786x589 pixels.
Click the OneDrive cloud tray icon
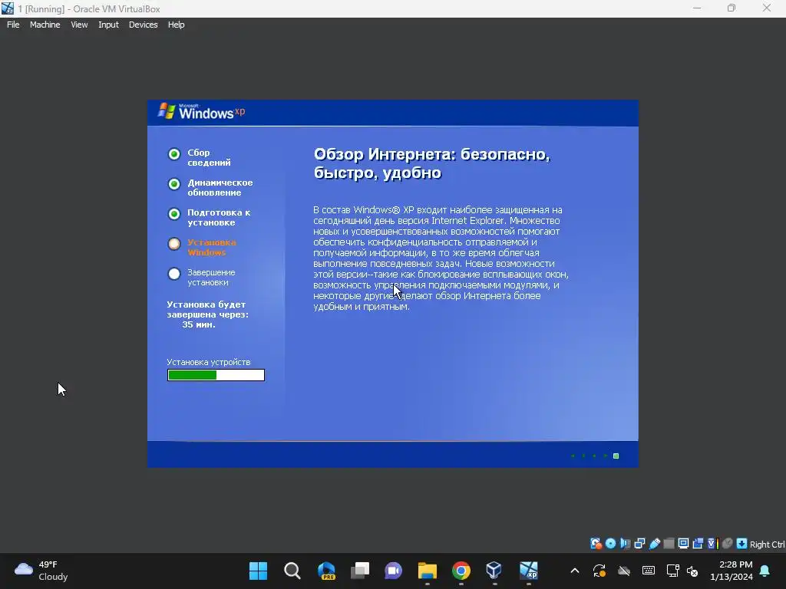[624, 571]
